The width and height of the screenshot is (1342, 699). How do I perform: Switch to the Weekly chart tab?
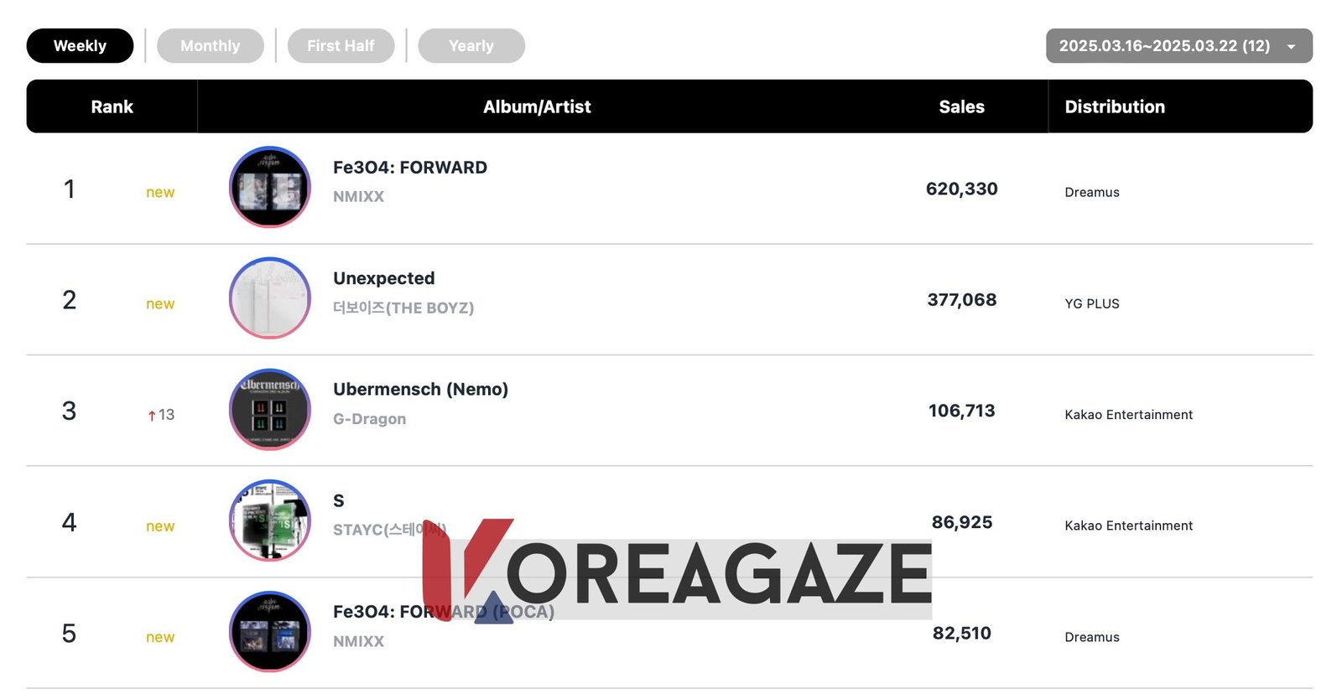coord(80,46)
